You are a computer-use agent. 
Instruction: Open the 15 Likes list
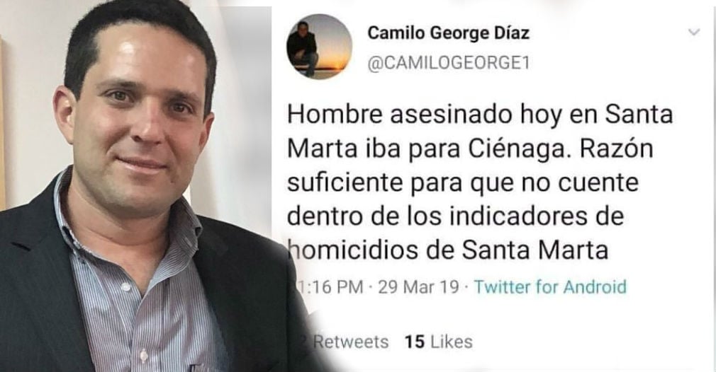pos(438,342)
